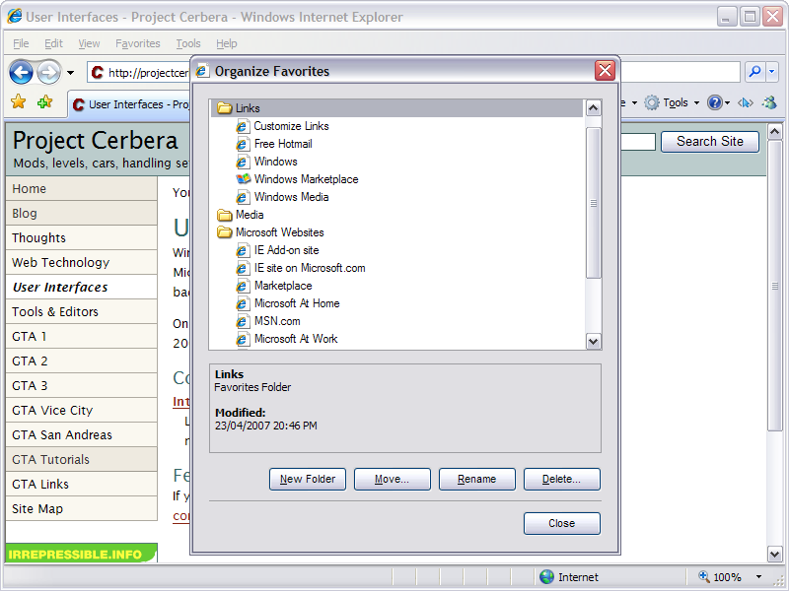Viewport: 789px width, 591px height.
Task: Click the Add to Favorites plus-star icon
Action: click(x=44, y=102)
